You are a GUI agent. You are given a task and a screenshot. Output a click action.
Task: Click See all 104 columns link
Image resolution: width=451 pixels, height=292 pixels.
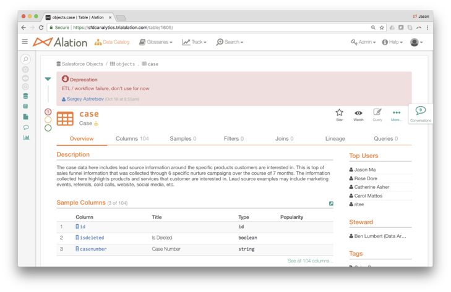click(311, 261)
